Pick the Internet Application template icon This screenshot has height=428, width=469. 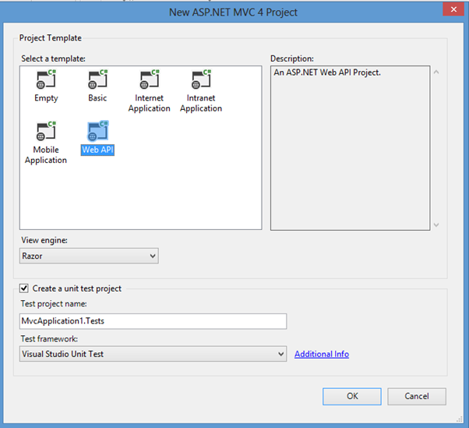tap(149, 80)
